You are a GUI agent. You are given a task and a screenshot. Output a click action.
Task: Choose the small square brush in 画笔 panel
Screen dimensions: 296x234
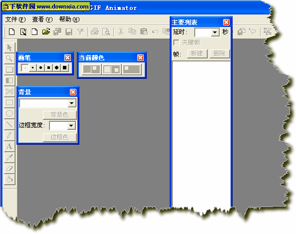click(32, 67)
